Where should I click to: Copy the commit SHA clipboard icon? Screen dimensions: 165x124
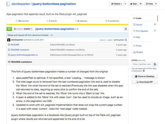click(x=126, y=40)
